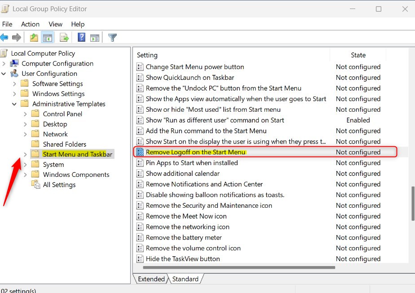Click the Forward arrow toolbar icon
This screenshot has height=293, width=415.
tap(17, 38)
